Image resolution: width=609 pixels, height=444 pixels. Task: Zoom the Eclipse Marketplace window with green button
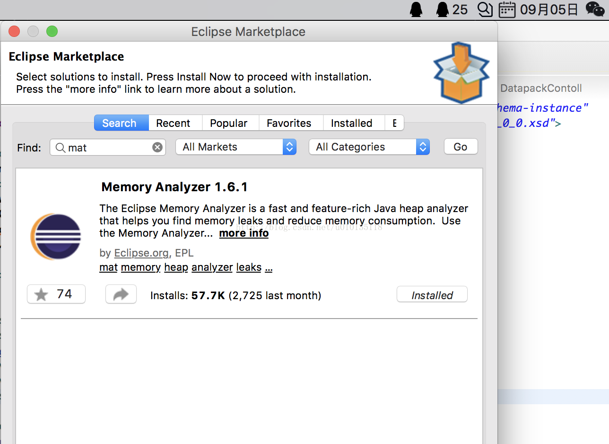52,32
